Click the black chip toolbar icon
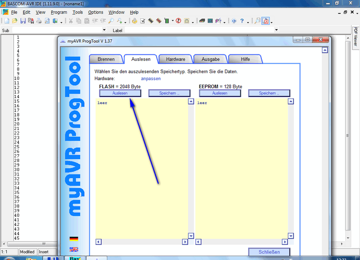This screenshot has height=260, width=360. [x=151, y=21]
